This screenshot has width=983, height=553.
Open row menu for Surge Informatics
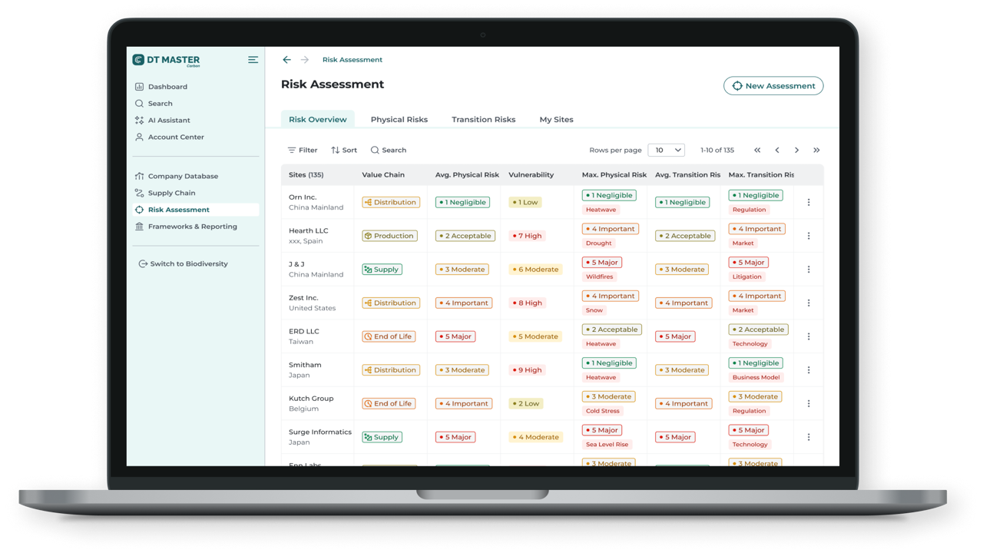809,437
